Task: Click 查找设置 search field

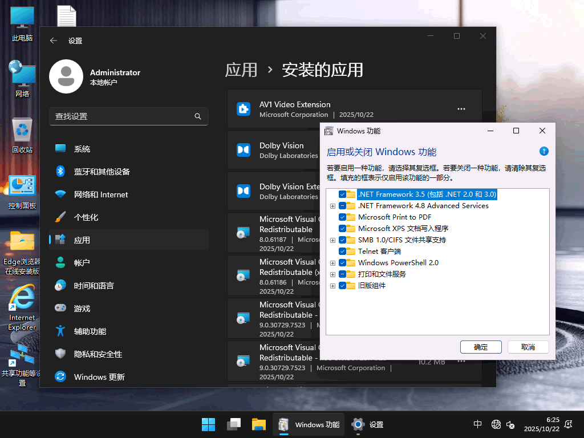Action: click(x=128, y=116)
